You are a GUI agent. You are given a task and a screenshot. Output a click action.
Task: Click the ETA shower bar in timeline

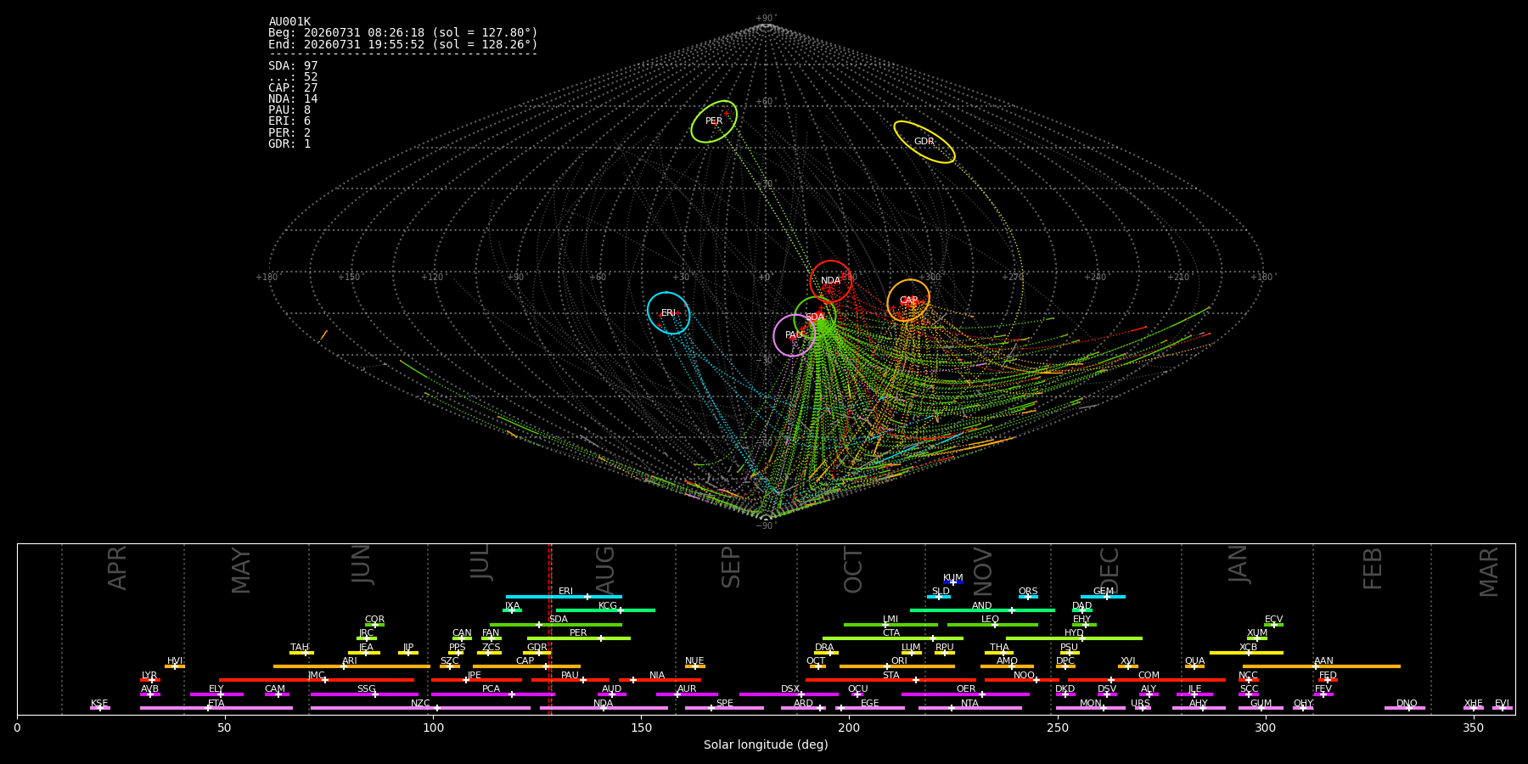(x=216, y=708)
